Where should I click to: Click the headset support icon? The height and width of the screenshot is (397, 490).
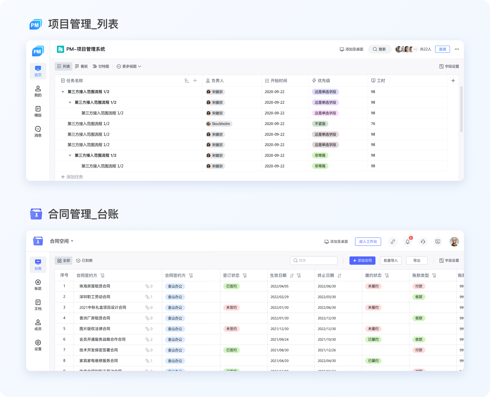coord(423,242)
